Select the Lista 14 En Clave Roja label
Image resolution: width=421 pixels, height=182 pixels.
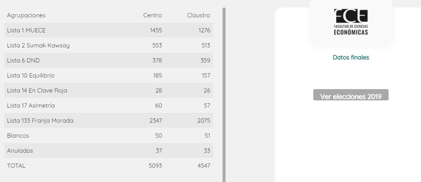tap(37, 91)
